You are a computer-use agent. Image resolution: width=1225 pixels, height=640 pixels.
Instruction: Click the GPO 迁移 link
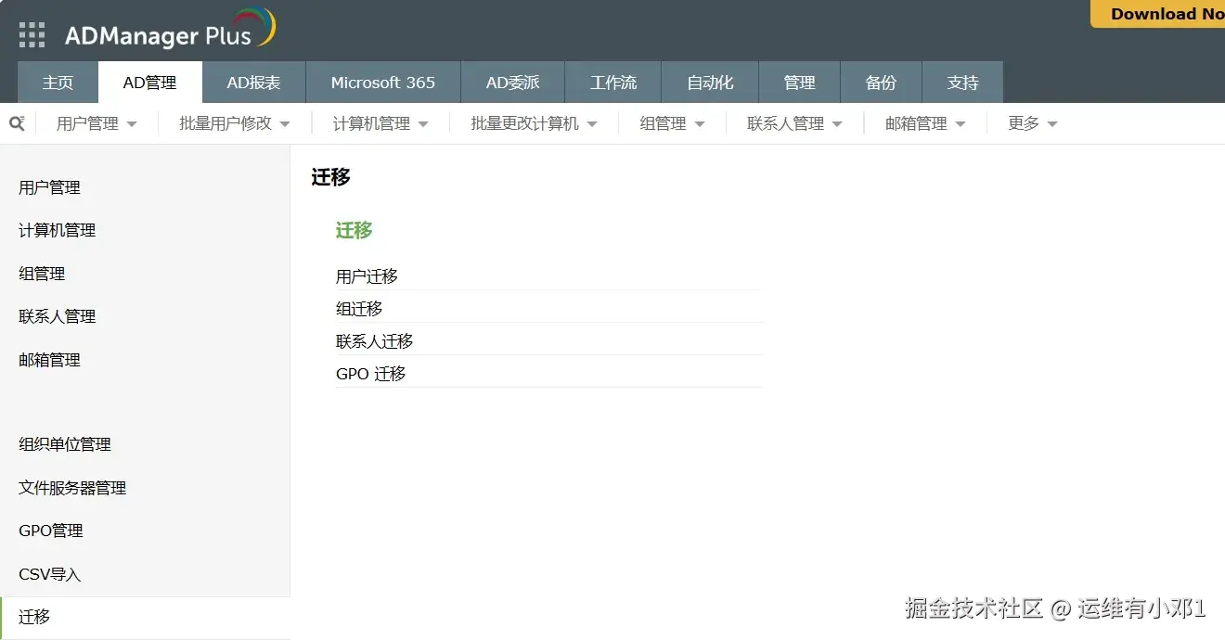pos(369,373)
